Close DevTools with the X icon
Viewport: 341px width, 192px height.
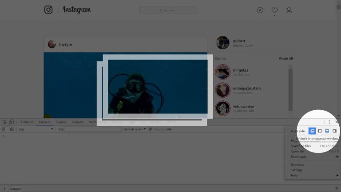click(x=337, y=122)
